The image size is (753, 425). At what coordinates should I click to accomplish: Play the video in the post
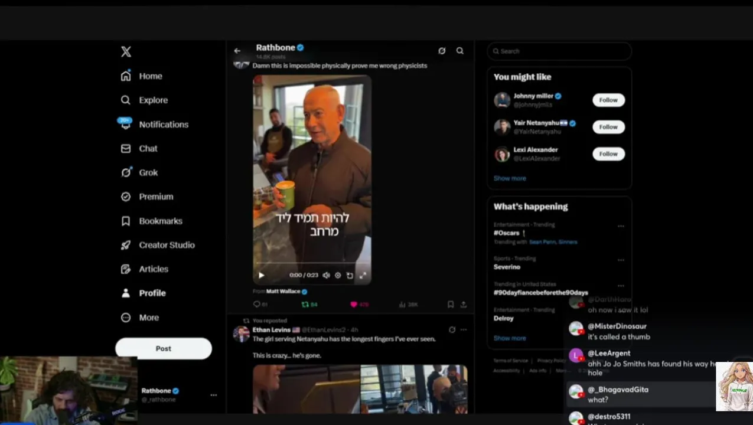click(261, 275)
